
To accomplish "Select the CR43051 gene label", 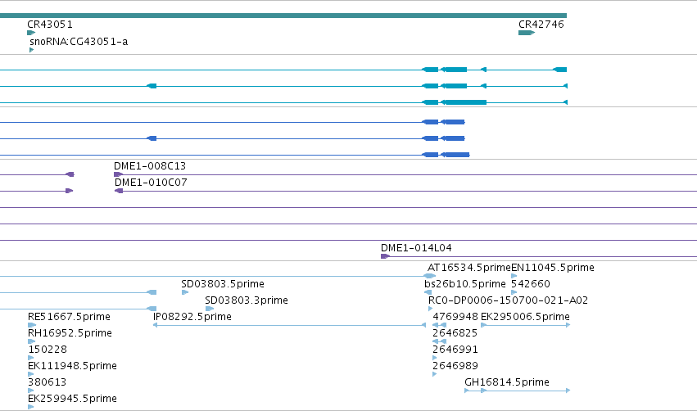I will tap(50, 25).
